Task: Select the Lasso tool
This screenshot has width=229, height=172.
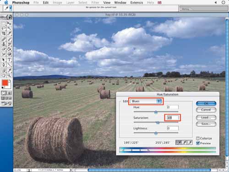Action: point(4,28)
